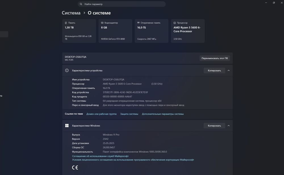This screenshot has height=175, width=284.
Task: Open 'Соглашение об использовании служб Майкрософт'
Action: [x=100, y=156]
